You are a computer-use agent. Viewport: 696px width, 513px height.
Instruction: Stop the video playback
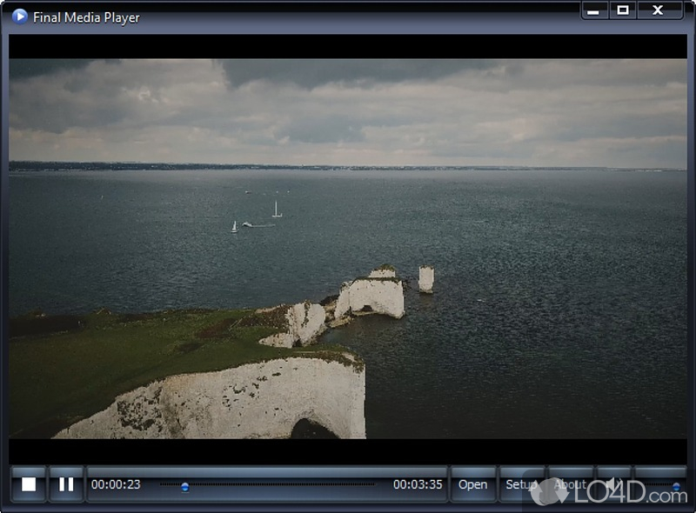tap(29, 484)
